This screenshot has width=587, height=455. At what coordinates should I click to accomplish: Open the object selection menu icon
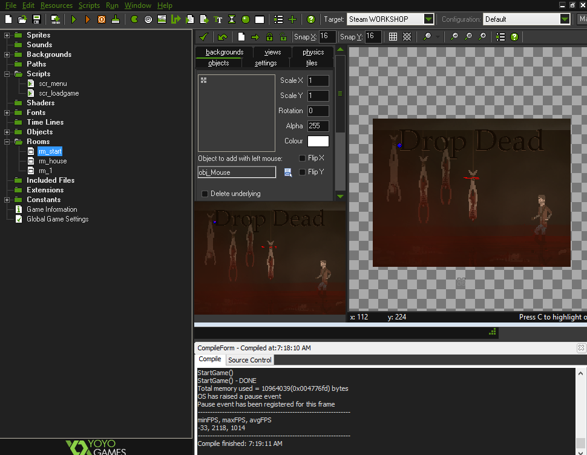click(288, 172)
